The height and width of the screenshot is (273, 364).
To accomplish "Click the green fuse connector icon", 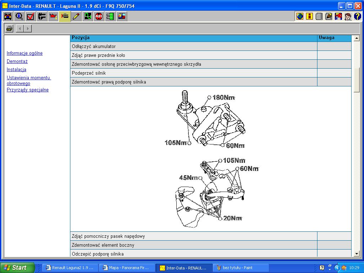I will (x=110, y=16).
